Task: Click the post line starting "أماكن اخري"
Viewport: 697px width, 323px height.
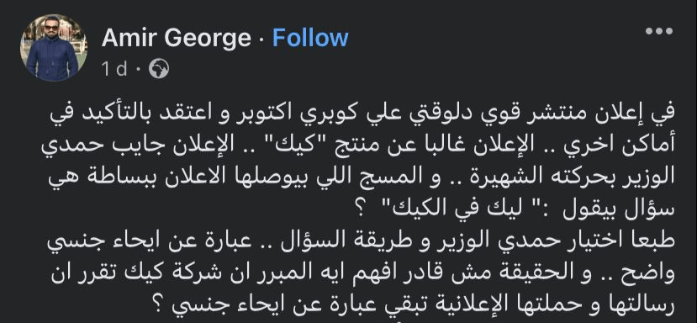Action: [x=358, y=146]
